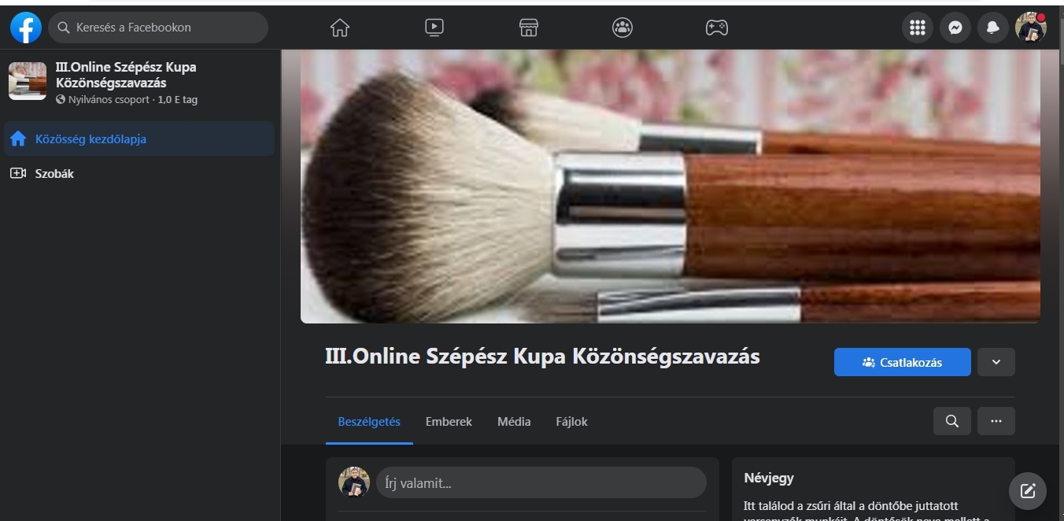The height and width of the screenshot is (521, 1064).
Task: Open the Fájlok tab
Action: click(x=571, y=422)
